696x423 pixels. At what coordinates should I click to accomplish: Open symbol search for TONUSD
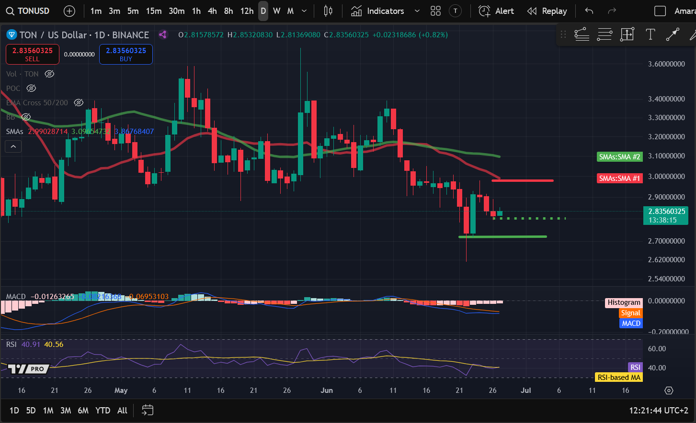(x=28, y=11)
